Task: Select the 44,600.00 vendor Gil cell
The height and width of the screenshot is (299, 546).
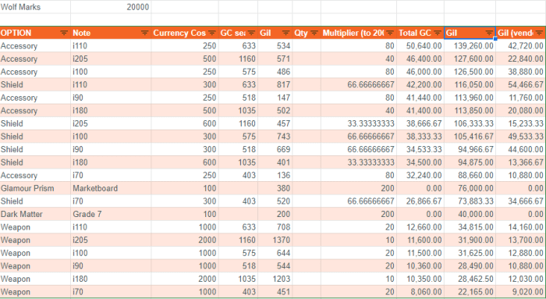Action: pos(520,150)
